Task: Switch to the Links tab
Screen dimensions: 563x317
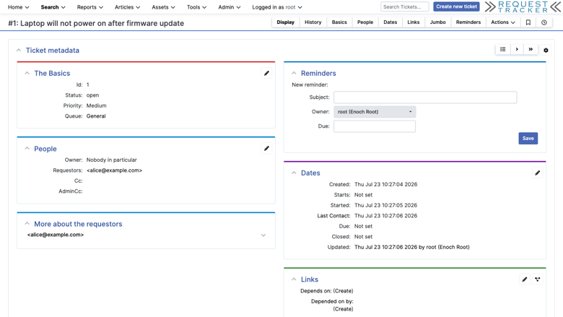Action: click(414, 22)
